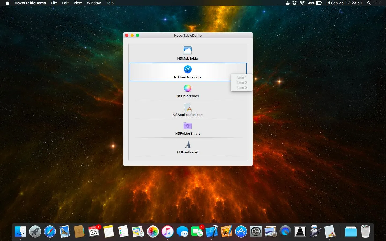The image size is (386, 241).
Task: Open Launchpad from the Dock
Action: 35,232
